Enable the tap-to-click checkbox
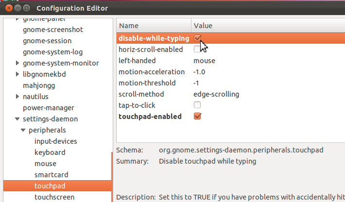The height and width of the screenshot is (202, 345). pos(197,105)
